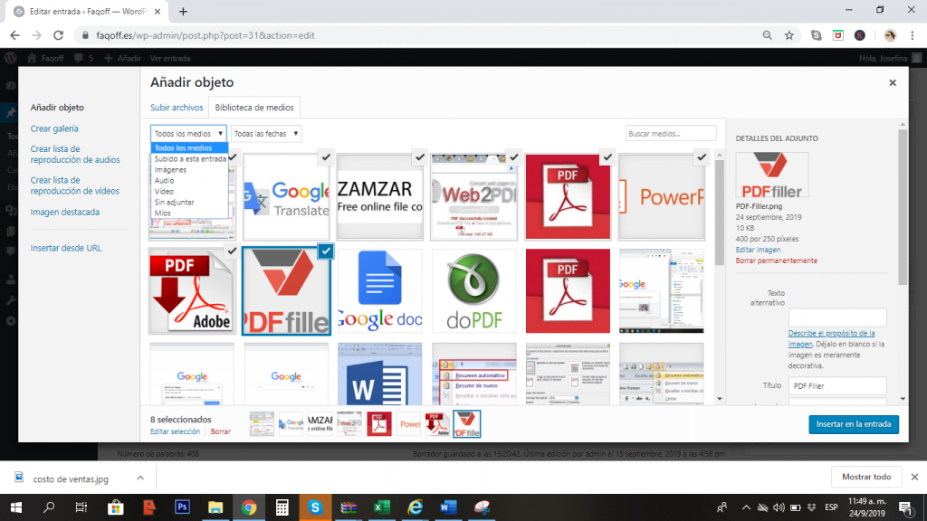Uncheck the PDF Adobe download image
This screenshot has width=927, height=521.
click(x=232, y=251)
